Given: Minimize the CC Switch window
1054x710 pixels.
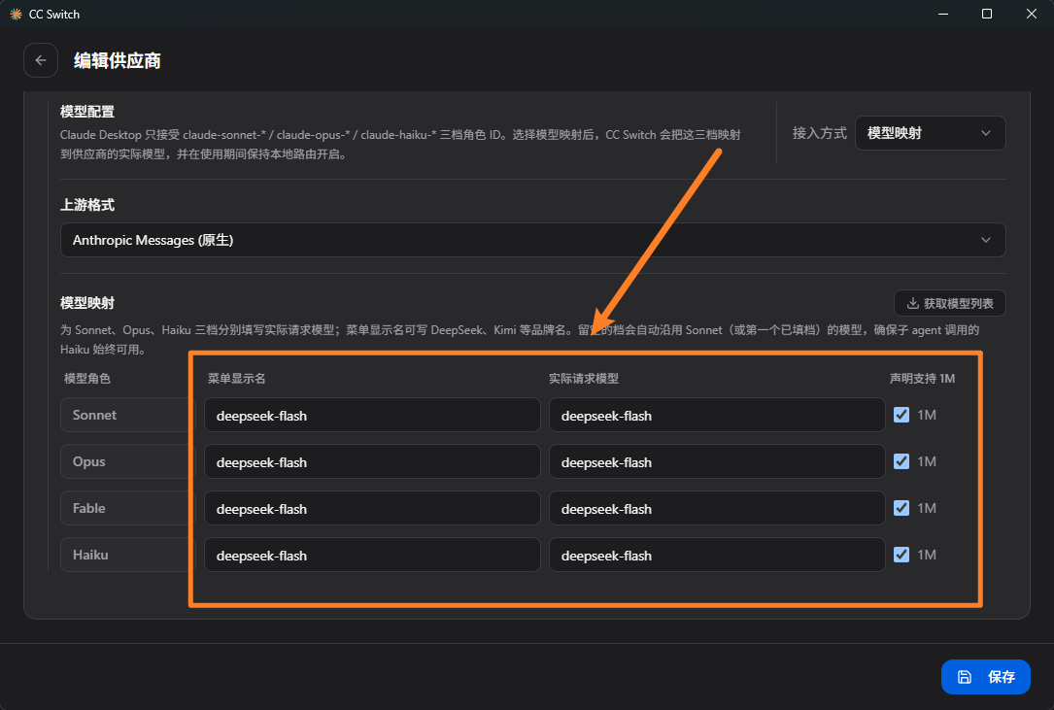Looking at the screenshot, I should [943, 15].
